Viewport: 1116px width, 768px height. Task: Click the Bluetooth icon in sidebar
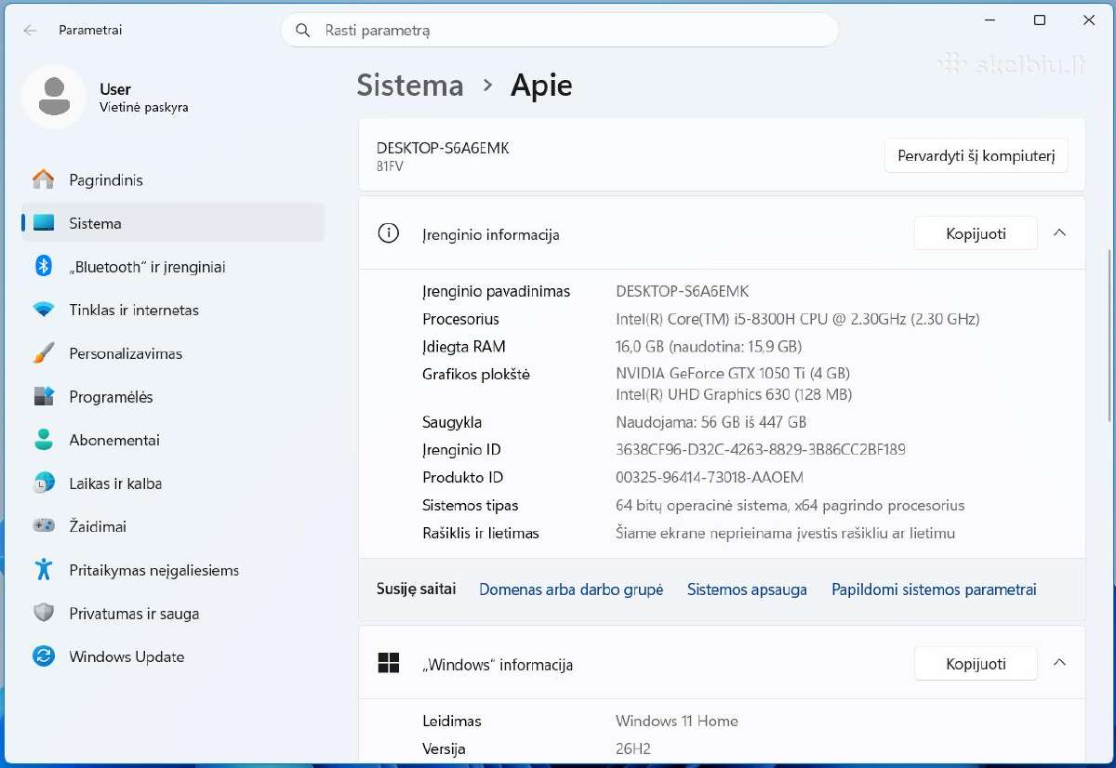pyautogui.click(x=44, y=266)
